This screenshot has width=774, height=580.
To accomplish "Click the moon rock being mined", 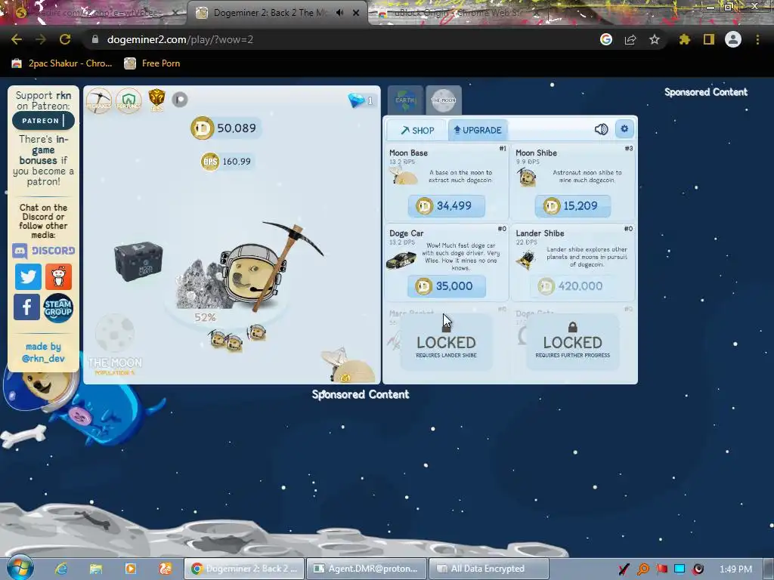I will [x=200, y=285].
